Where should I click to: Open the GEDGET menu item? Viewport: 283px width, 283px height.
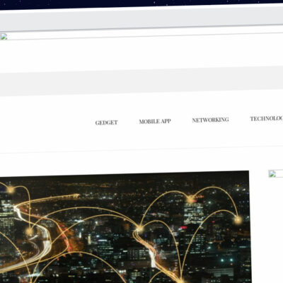tap(106, 122)
